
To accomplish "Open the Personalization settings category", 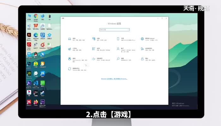I will click(x=75, y=49).
